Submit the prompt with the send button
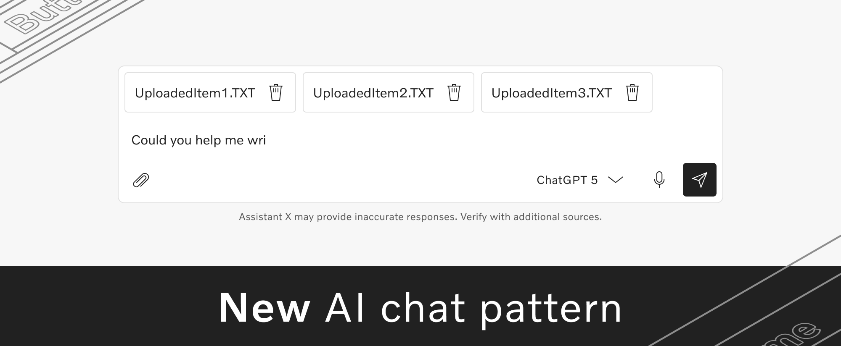Screen dimensions: 841x346 699,180
